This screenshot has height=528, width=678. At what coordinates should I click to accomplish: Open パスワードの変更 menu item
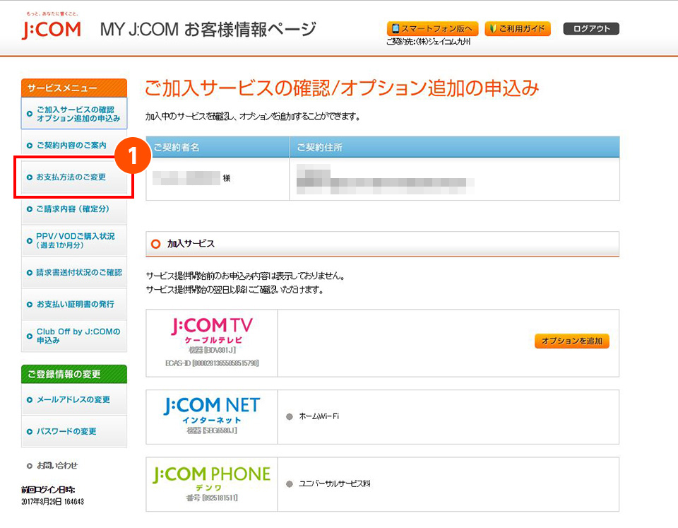pyautogui.click(x=74, y=431)
